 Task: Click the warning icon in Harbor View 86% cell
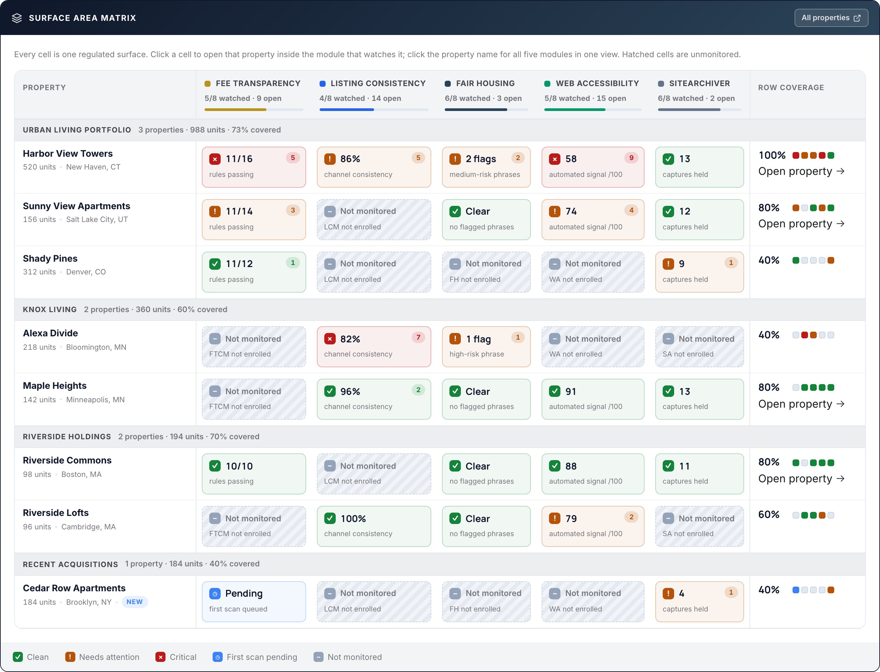[330, 159]
